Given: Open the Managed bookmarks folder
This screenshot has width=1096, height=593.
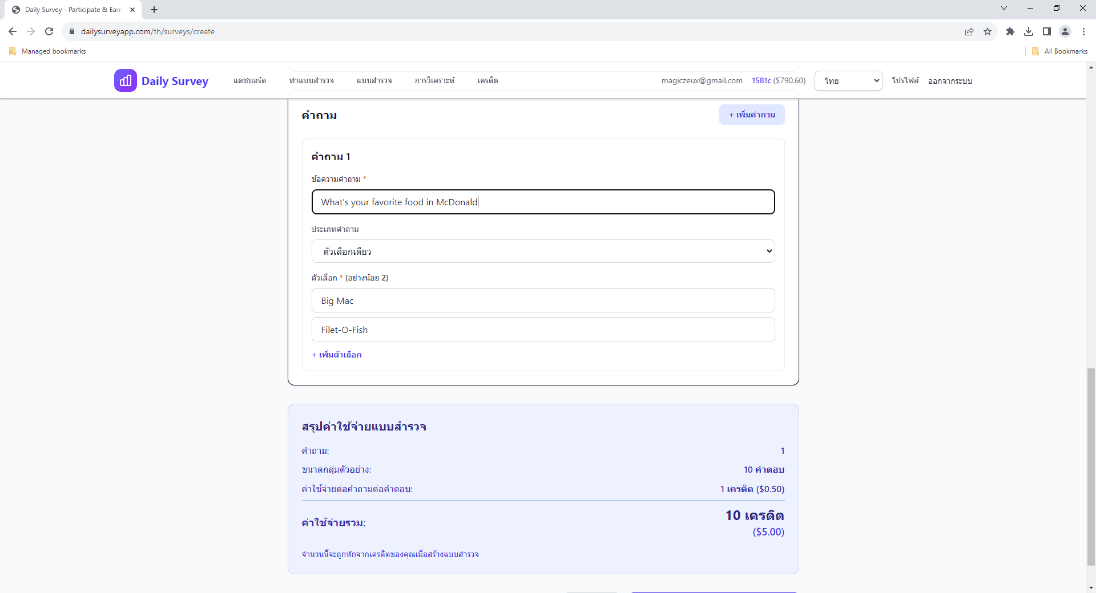Looking at the screenshot, I should pyautogui.click(x=48, y=51).
